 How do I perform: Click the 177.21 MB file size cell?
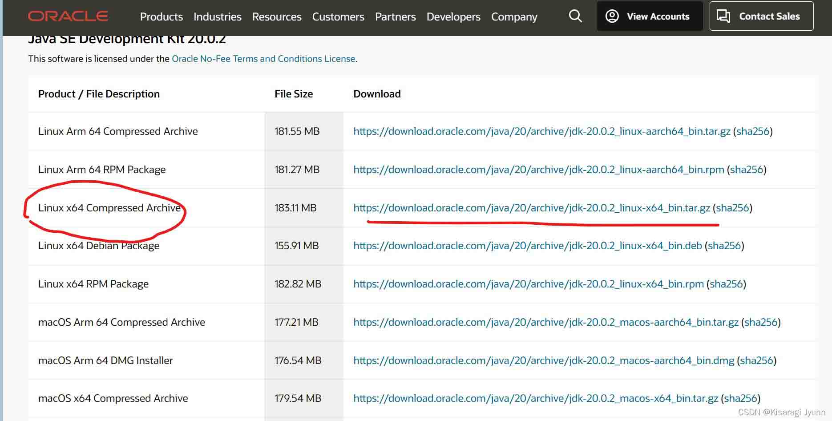tap(304, 322)
